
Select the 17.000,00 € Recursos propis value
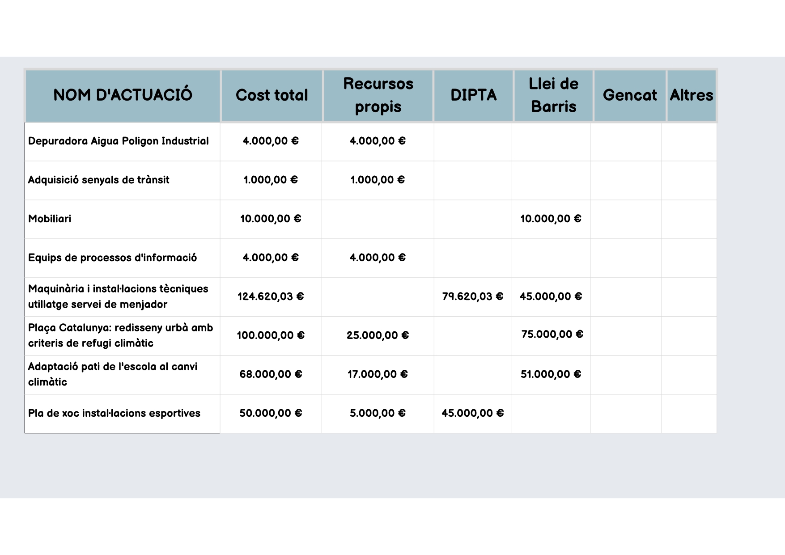[378, 374]
